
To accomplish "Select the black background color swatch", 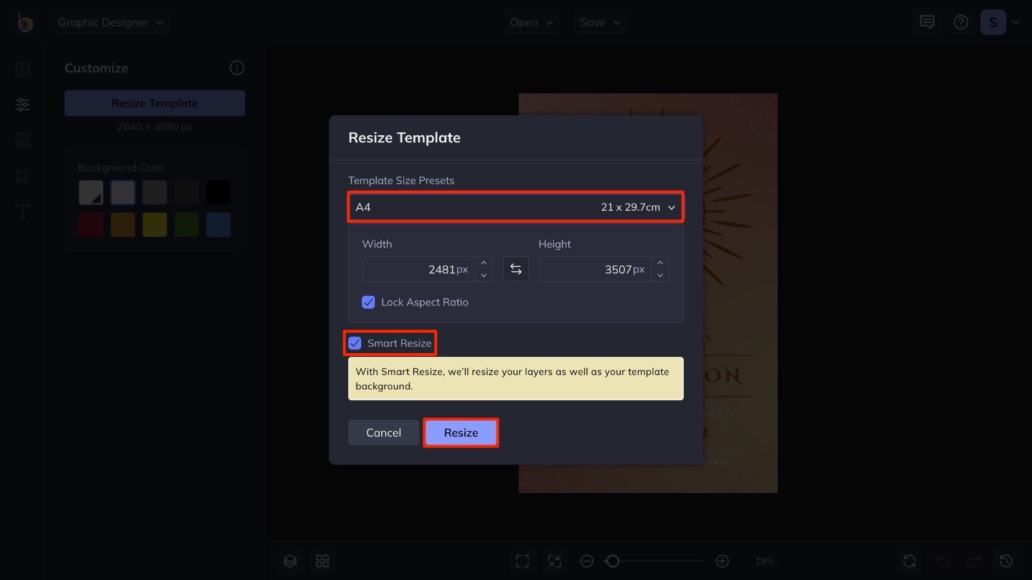I will 219,192.
